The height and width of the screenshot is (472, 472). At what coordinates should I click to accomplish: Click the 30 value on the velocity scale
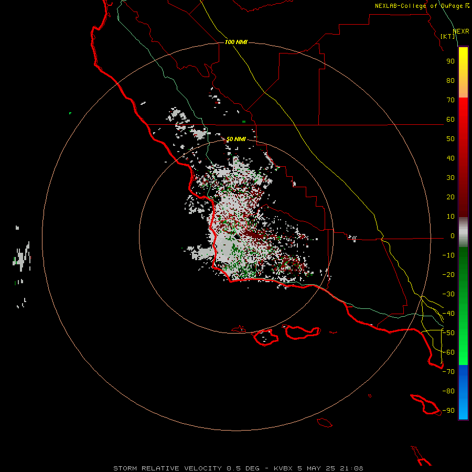[x=450, y=178]
